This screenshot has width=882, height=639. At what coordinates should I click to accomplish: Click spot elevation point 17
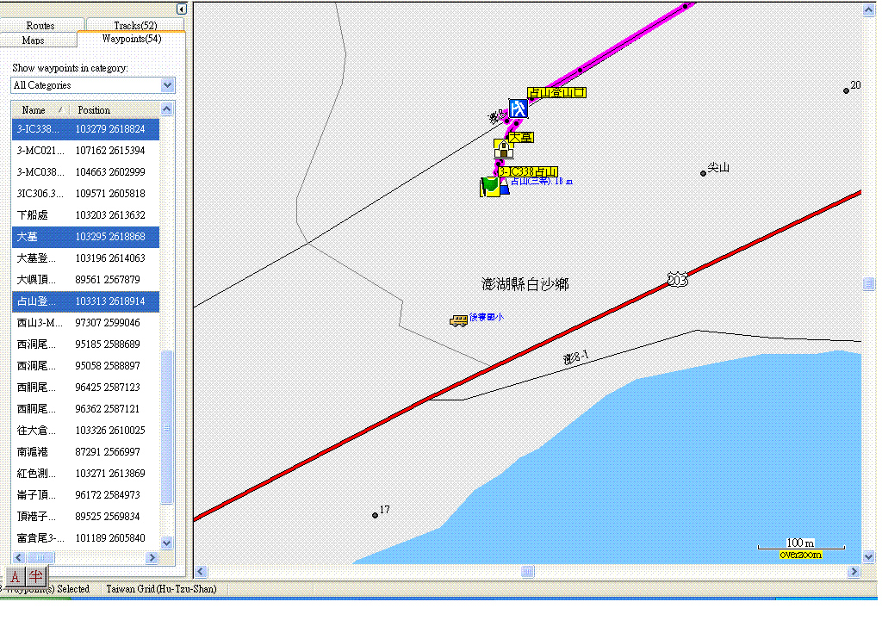[376, 515]
